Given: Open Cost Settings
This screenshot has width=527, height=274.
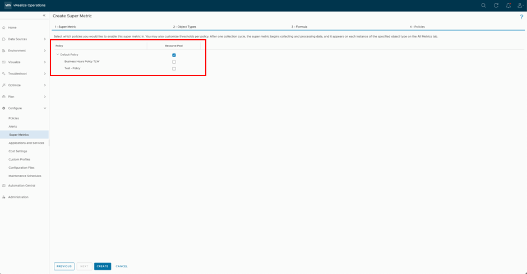Looking at the screenshot, I should 18,151.
